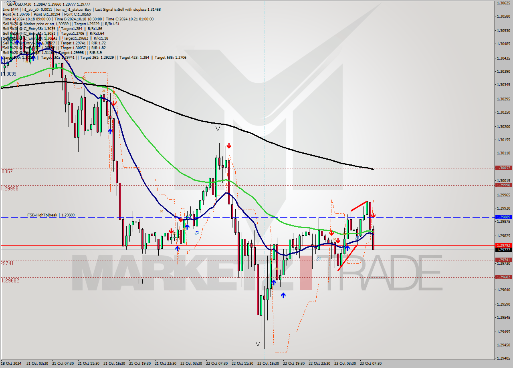Click the blue 1.29889 price tag
Image resolution: width=513 pixels, height=368 pixels.
click(x=503, y=217)
